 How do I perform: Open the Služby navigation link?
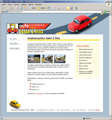[14, 44]
